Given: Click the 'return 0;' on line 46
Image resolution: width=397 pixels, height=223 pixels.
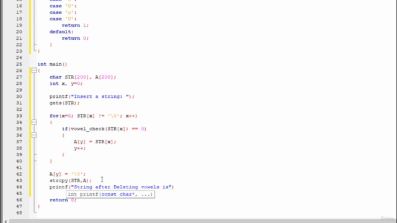Looking at the screenshot, I should (x=63, y=200).
